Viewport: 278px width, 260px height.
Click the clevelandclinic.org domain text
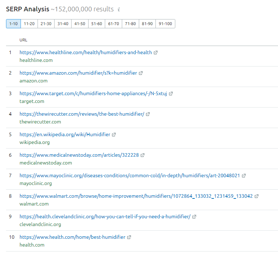click(40, 225)
